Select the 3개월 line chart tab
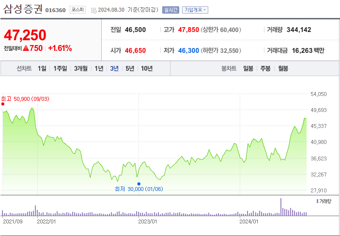The width and height of the screenshot is (340, 236). 81,68
